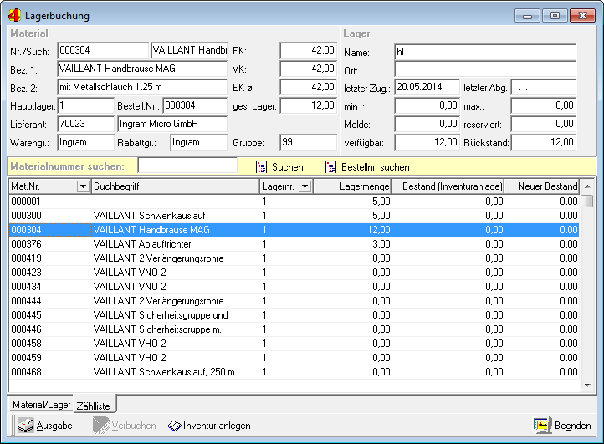This screenshot has width=604, height=444.
Task: Click the Neuer Bestand column header
Action: pos(542,186)
